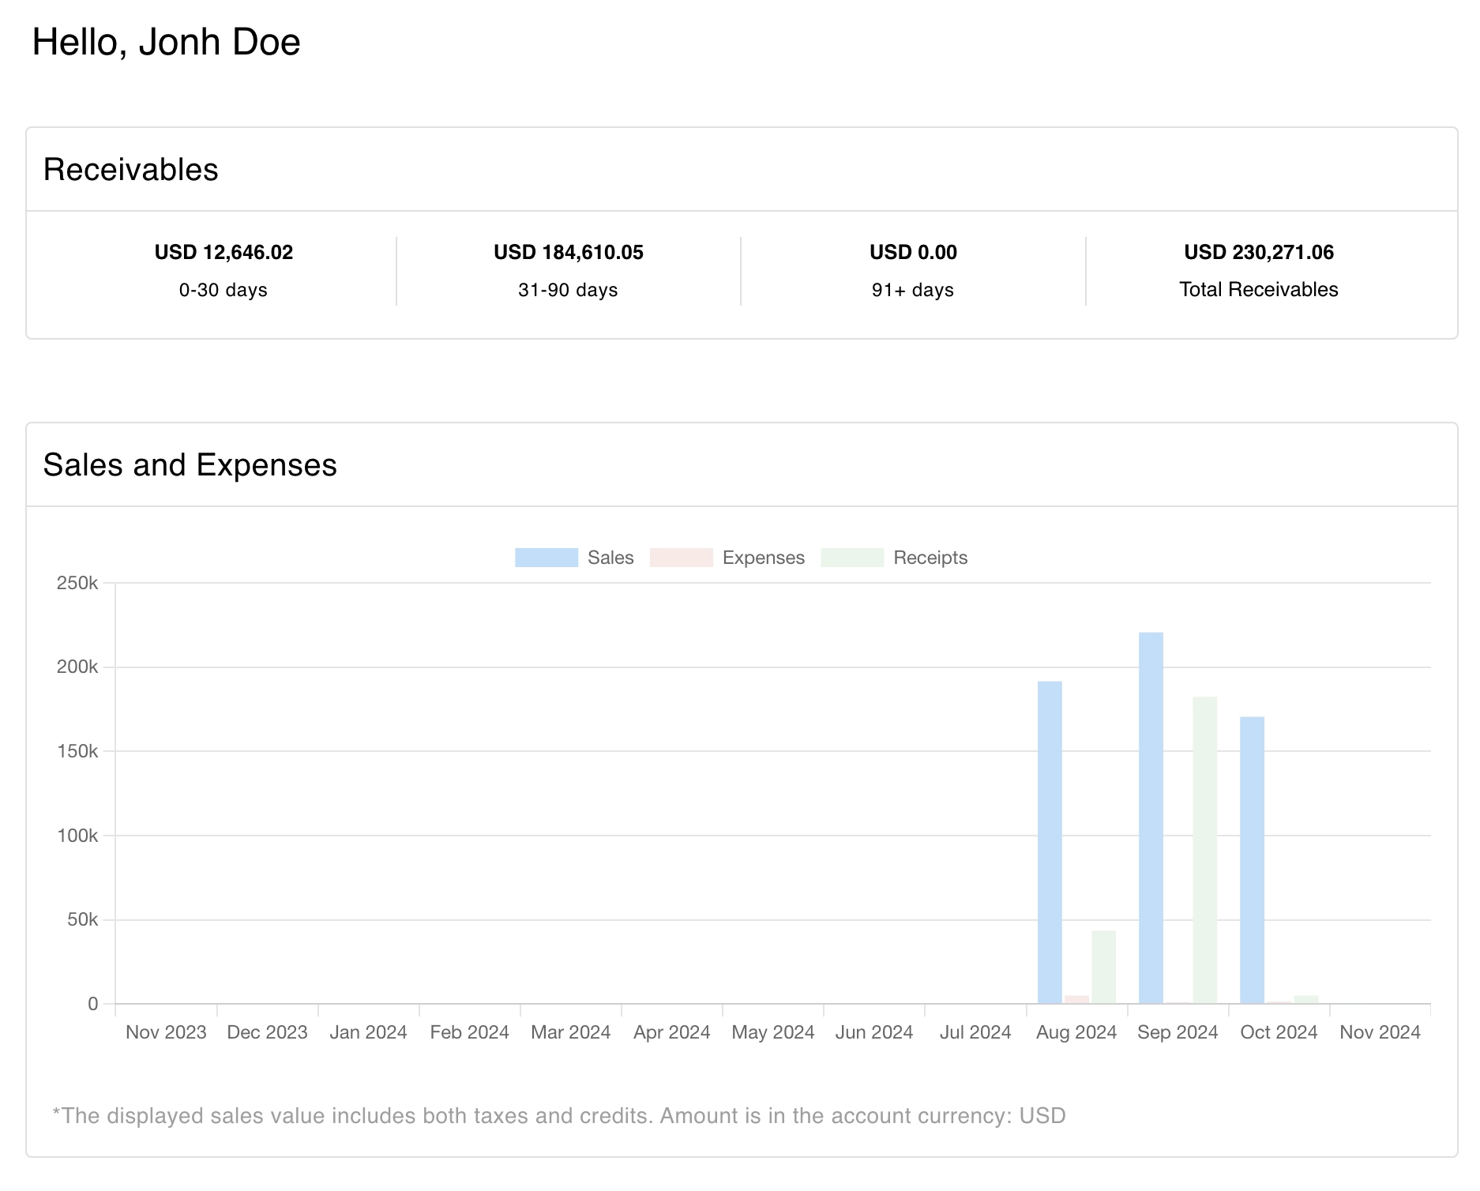Screen dimensions: 1480x1191
Task: Open the 0-30 days receivables amount
Action: point(224,252)
